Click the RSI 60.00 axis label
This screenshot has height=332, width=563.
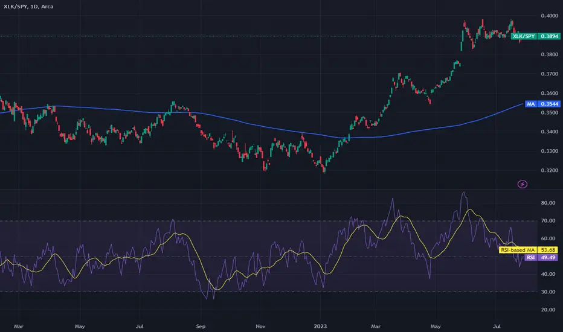pyautogui.click(x=548, y=238)
